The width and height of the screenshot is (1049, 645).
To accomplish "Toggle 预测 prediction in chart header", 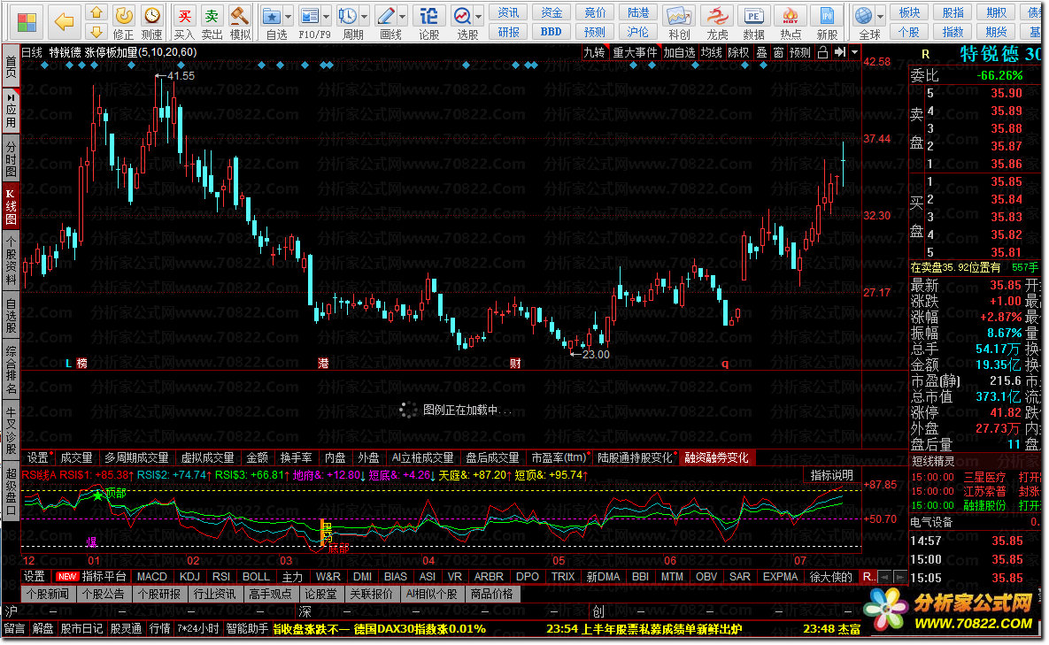I will pos(800,52).
